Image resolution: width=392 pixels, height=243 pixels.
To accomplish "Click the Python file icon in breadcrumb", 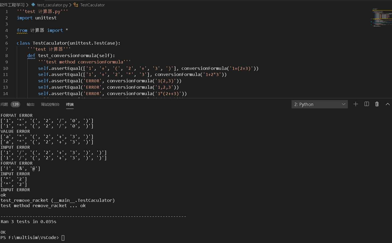I will tap(33, 5).
